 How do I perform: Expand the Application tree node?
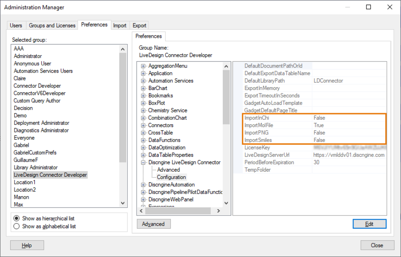143,73
